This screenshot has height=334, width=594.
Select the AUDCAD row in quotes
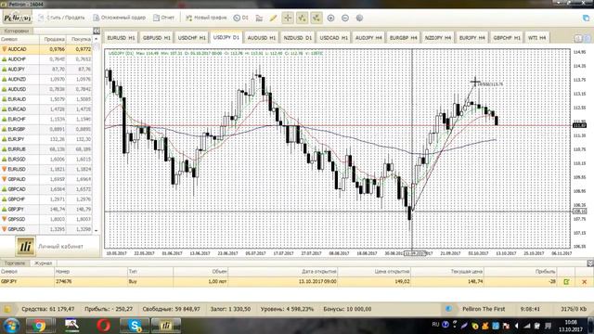point(46,49)
